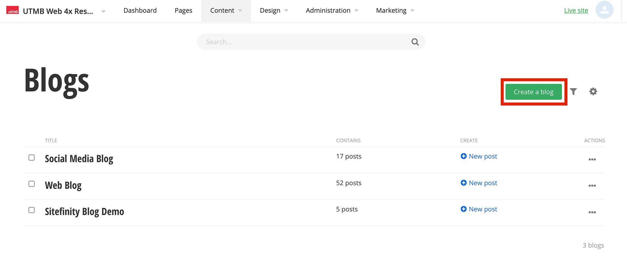This screenshot has height=277, width=627.
Task: Tick the Sitefinity Blog Demo checkbox
Action: [32, 210]
